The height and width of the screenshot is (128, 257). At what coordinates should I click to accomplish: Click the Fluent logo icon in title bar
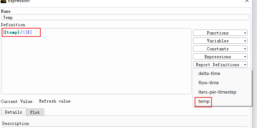[3, 1]
